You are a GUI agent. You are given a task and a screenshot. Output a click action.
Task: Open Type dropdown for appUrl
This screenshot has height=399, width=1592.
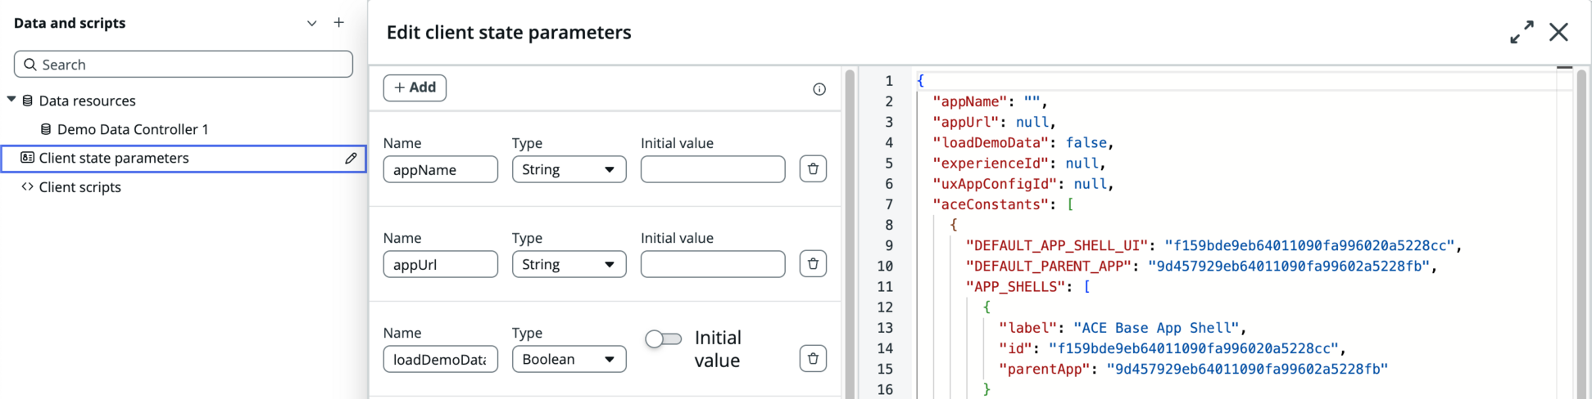(569, 264)
